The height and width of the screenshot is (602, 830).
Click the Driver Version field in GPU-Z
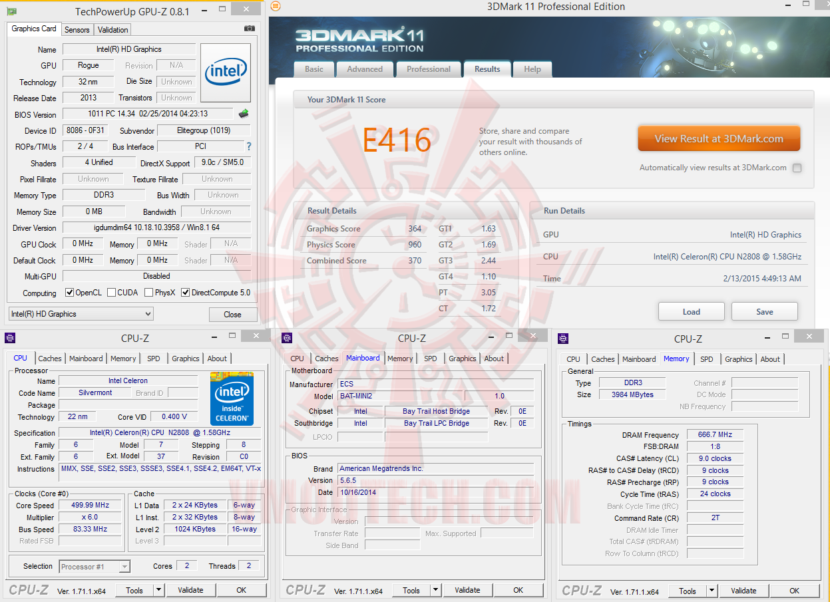click(157, 228)
